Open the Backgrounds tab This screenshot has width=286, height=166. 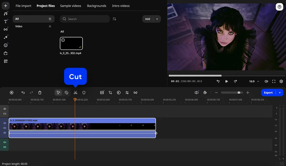(x=96, y=6)
